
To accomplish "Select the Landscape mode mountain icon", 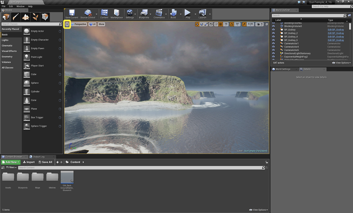I will point(26,17).
